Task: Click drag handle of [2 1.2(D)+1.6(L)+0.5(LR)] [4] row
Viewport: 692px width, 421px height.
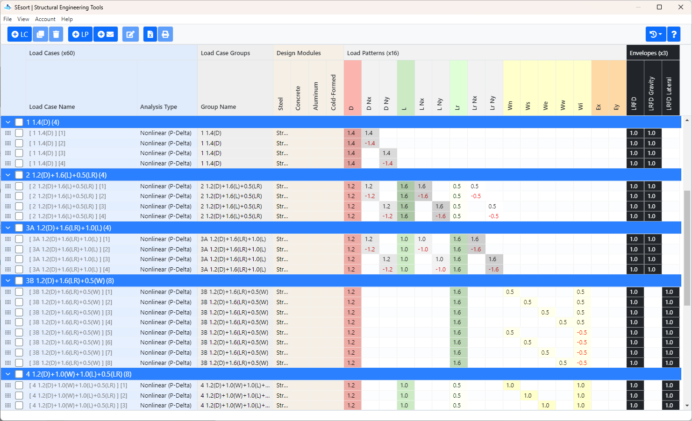Action: pyautogui.click(x=8, y=216)
